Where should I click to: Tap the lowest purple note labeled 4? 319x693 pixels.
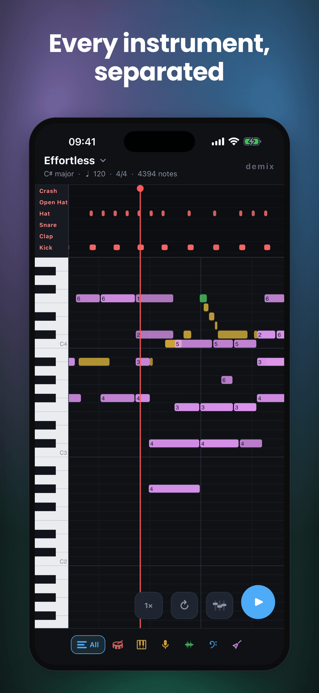point(174,489)
